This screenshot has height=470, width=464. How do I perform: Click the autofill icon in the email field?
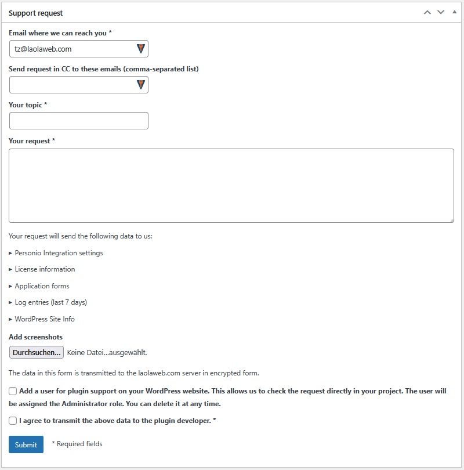point(141,49)
